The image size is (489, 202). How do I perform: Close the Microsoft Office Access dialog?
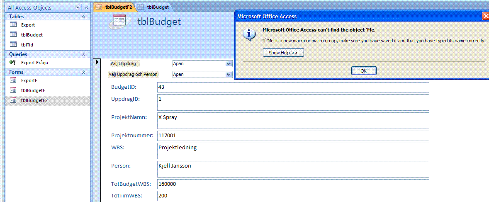point(486,16)
